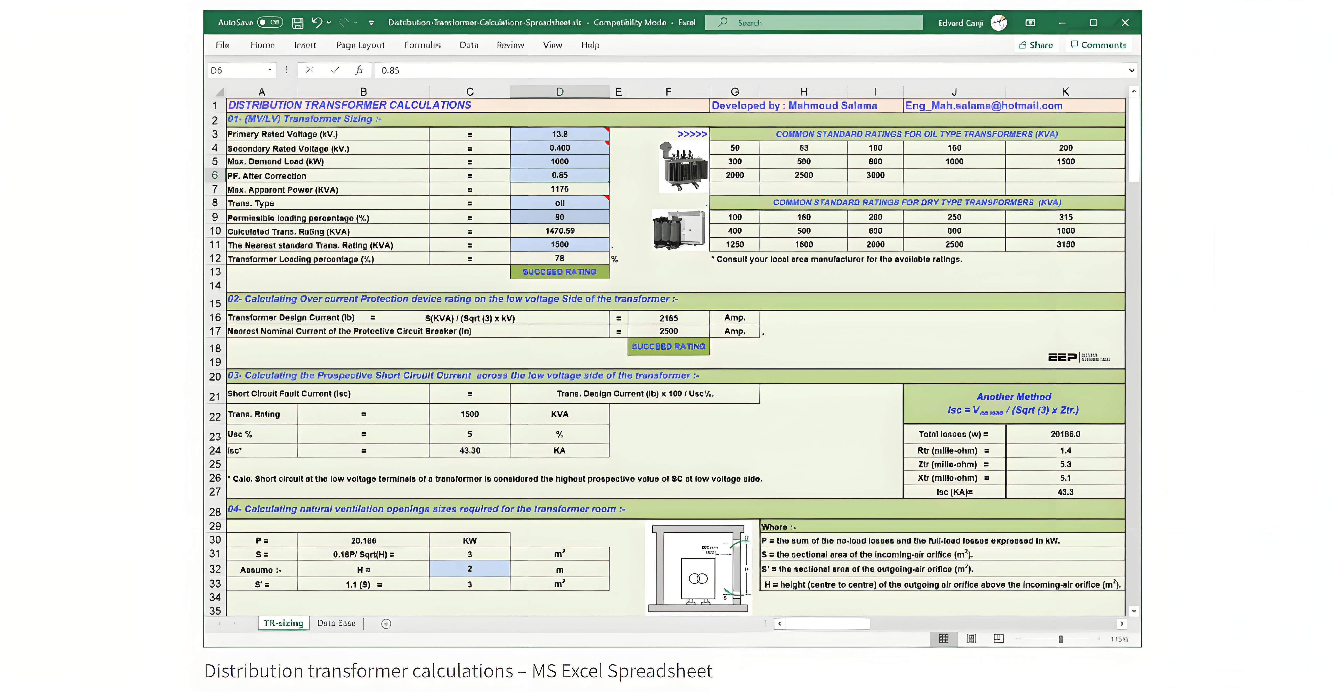Open the Data ribbon tab
Image resolution: width=1333 pixels, height=692 pixels.
pyautogui.click(x=469, y=45)
